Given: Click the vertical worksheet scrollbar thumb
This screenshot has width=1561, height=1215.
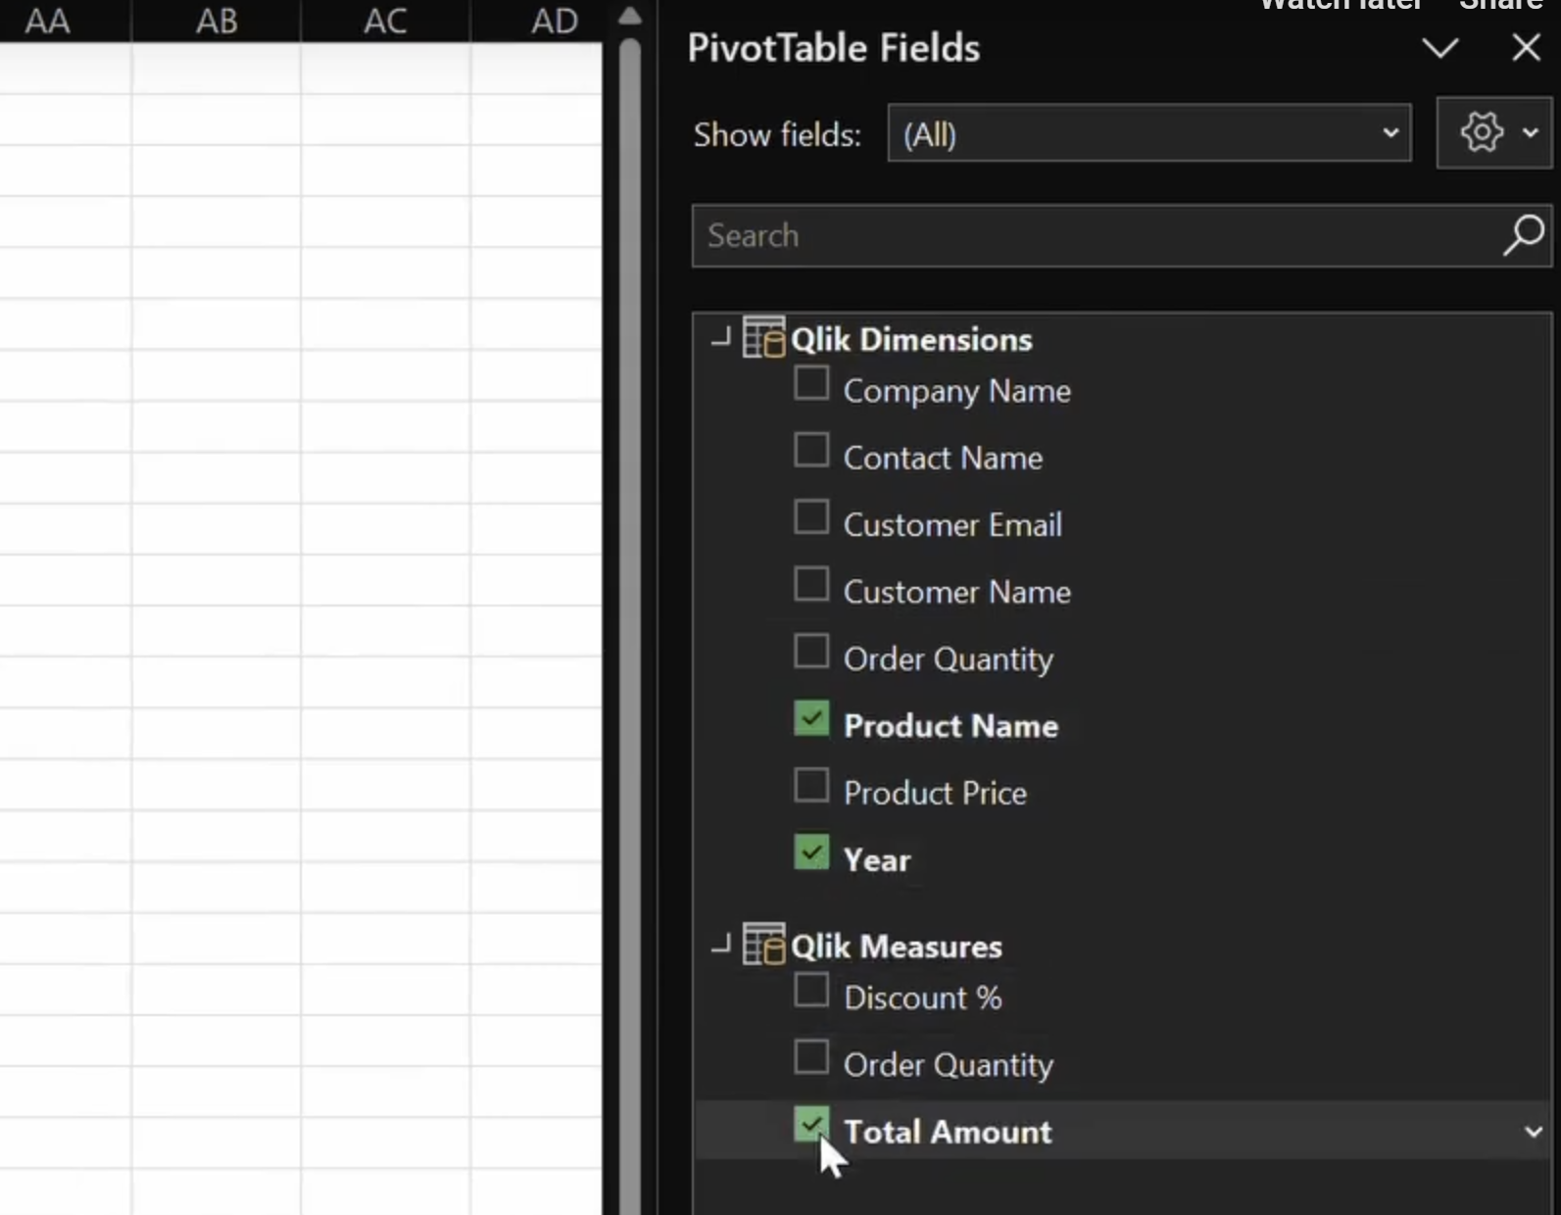Looking at the screenshot, I should [x=630, y=627].
